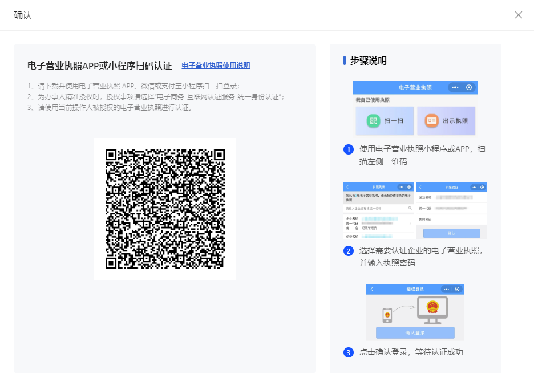Open the 执照列表 screenshot thumbnail
This screenshot has width=534, height=386.
pos(379,211)
